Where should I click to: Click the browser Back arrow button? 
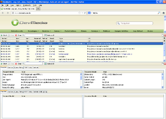[x=3, y=13]
